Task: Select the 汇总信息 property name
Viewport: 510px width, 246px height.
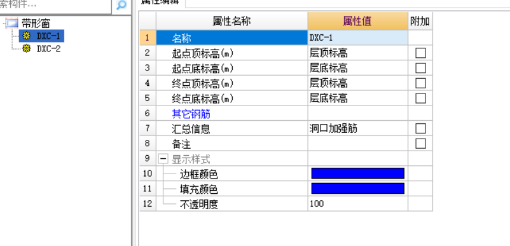Action: [191, 129]
